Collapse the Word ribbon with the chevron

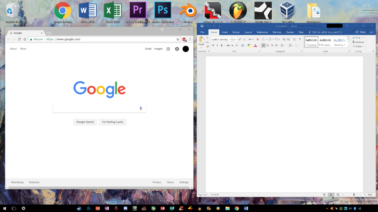click(373, 51)
